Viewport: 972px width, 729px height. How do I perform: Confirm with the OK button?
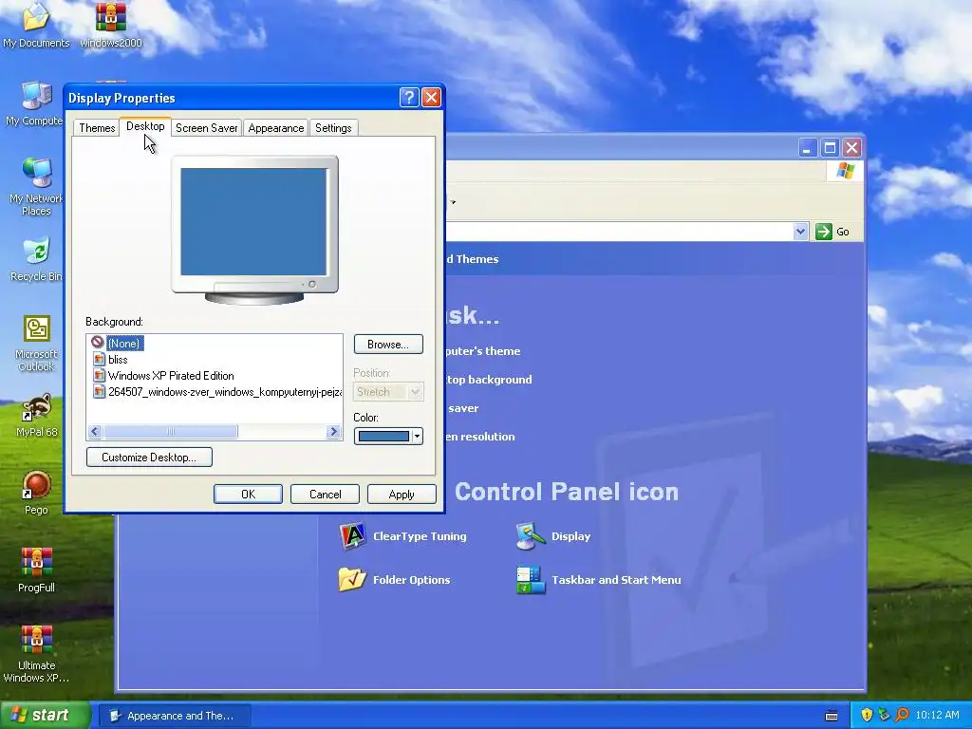pos(248,494)
